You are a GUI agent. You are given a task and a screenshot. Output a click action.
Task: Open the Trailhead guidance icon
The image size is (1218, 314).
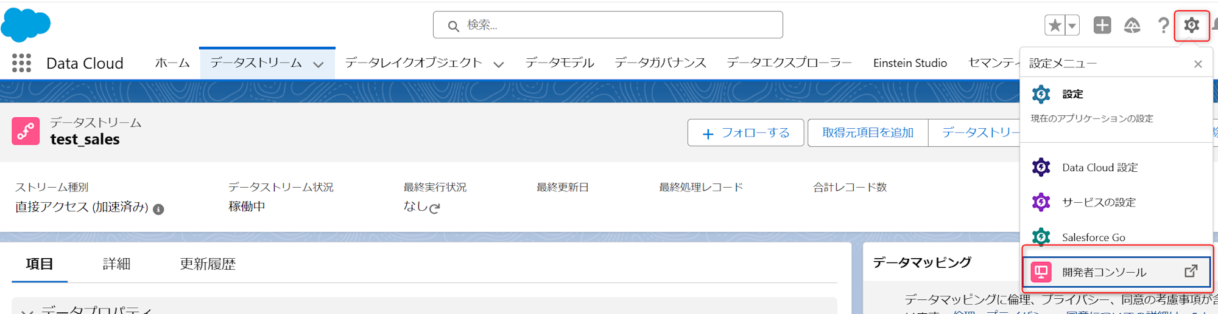click(x=1132, y=26)
